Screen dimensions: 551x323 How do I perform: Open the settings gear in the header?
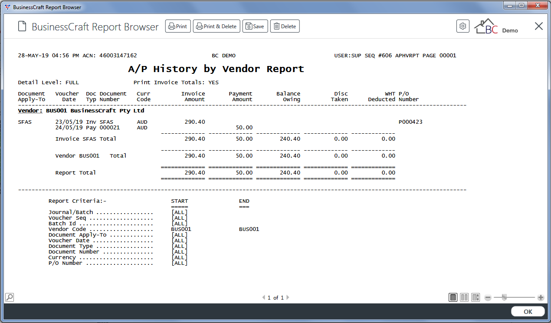tap(463, 26)
